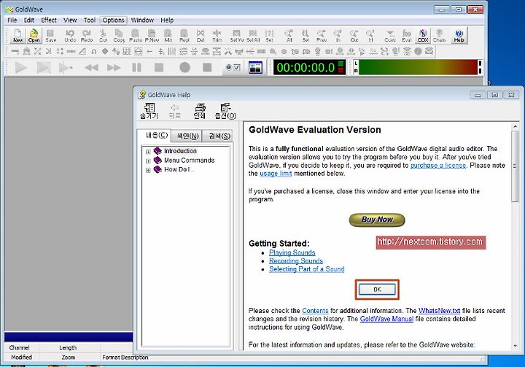This screenshot has height=367, width=525.
Task: Open the File menu
Action: tap(12, 20)
